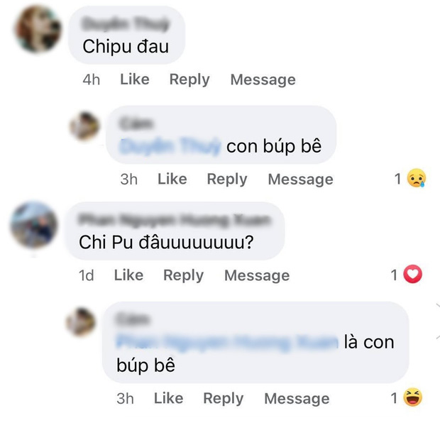Reply to the 'là con búp bê' comment
Image resolution: width=440 pixels, height=425 pixels.
(x=224, y=399)
